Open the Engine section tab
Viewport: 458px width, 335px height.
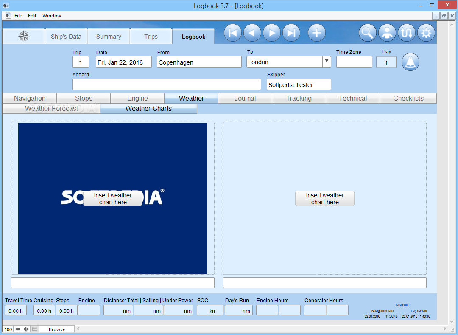137,98
